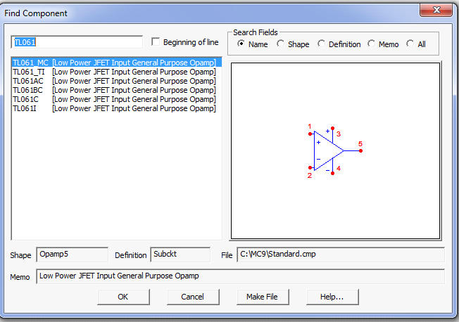Select the Definition search field radio
The width and height of the screenshot is (459, 322).
point(321,44)
